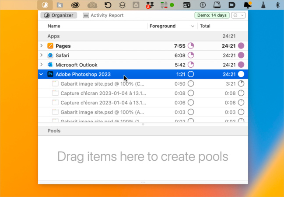Open the Time Machine circular arrow icon
Screen dimensions: 284x197
pos(108,5)
